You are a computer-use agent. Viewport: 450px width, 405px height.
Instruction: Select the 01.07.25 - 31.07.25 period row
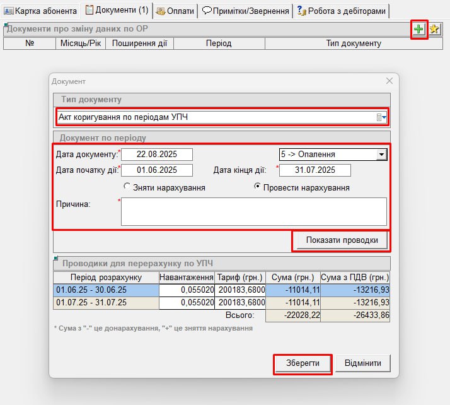106,303
